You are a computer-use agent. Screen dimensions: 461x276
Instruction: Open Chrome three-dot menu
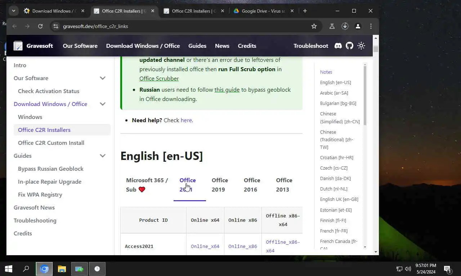click(371, 26)
